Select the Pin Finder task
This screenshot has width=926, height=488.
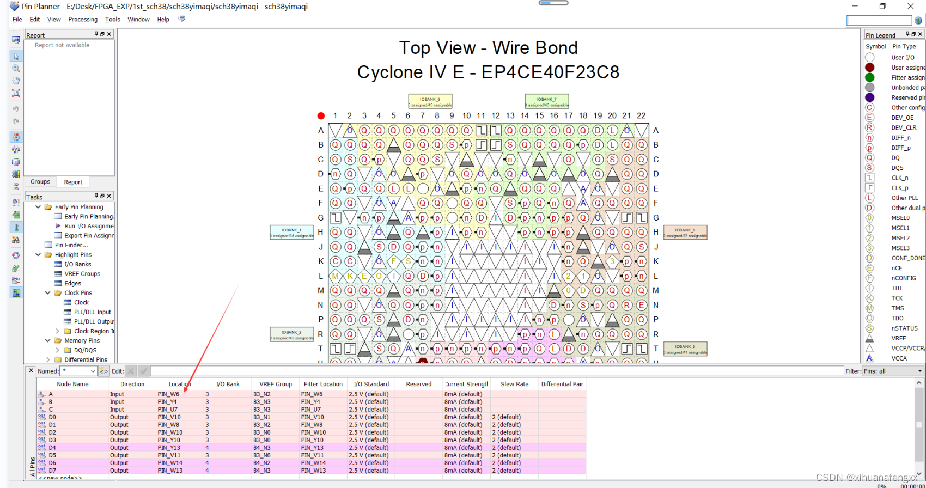[x=71, y=245]
